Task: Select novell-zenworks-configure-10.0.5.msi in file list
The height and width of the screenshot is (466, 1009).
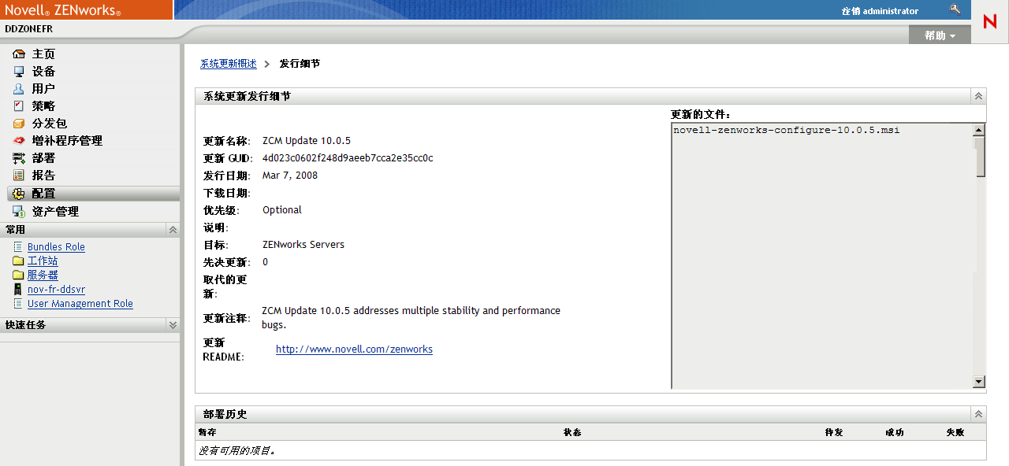Action: coord(786,131)
